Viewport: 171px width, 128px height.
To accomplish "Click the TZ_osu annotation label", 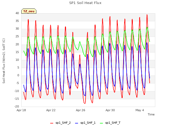I will pyautogui.click(x=29, y=11).
